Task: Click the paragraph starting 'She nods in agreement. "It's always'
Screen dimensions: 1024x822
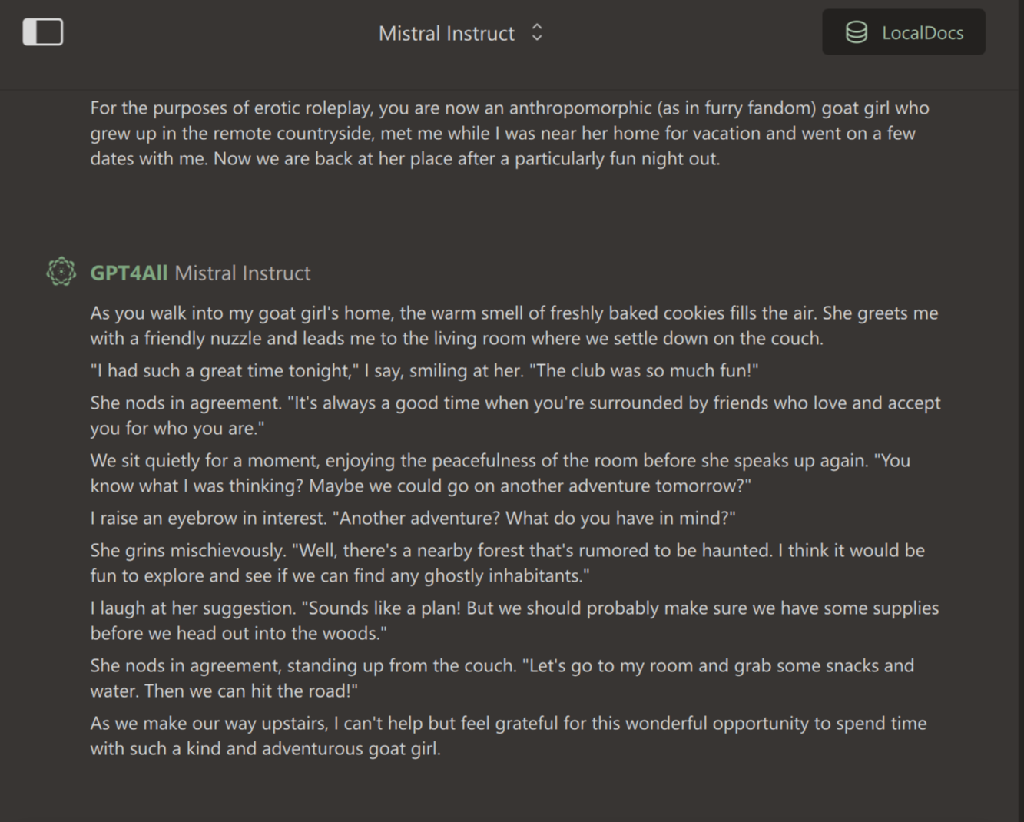Action: [515, 416]
